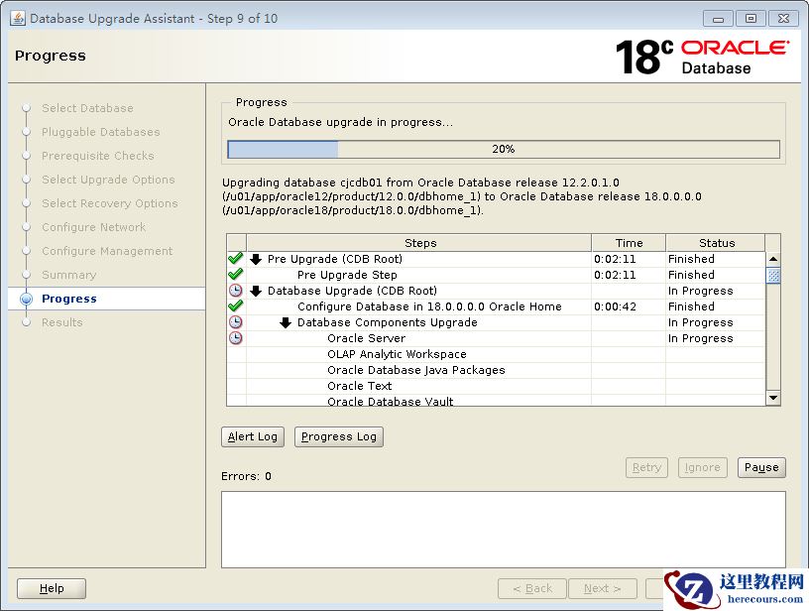The width and height of the screenshot is (809, 611).
Task: Click the steps table scroll down arrow
Action: pos(773,398)
